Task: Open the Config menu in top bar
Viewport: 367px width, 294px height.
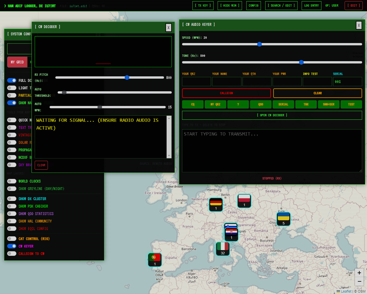Action: [x=253, y=5]
